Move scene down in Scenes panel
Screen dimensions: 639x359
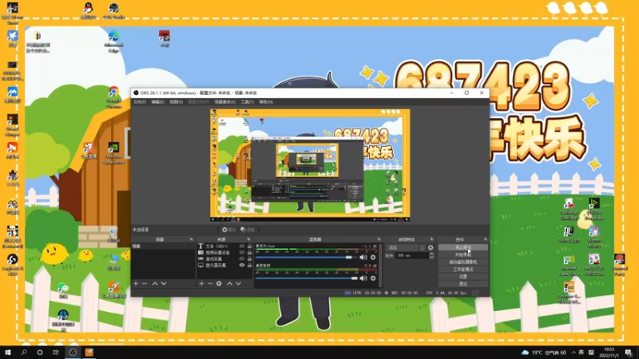tap(164, 283)
